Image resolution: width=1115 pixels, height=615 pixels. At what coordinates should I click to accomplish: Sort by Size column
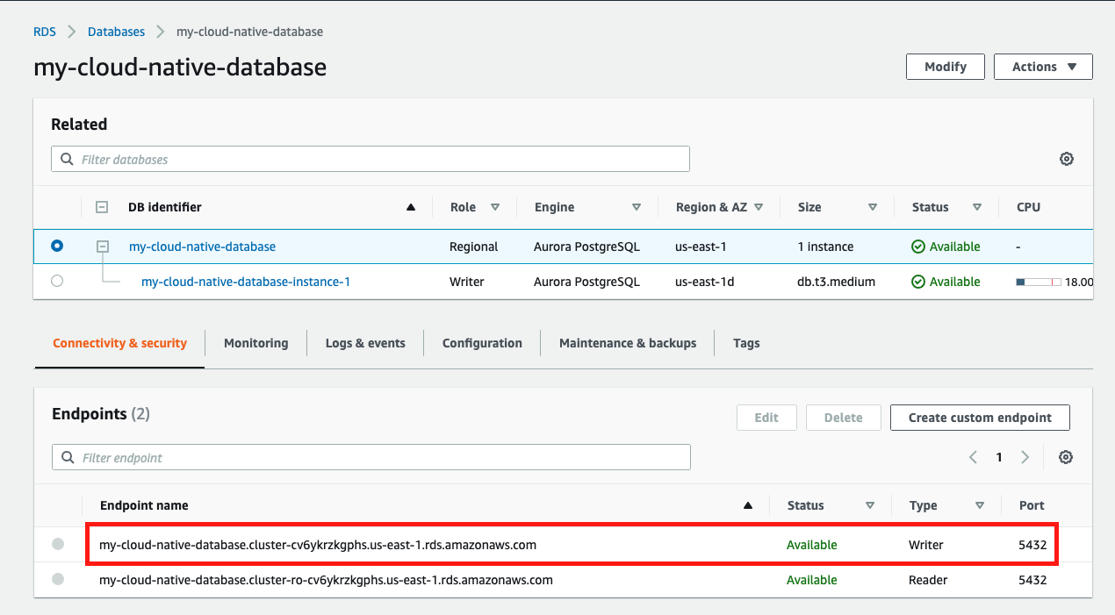[x=873, y=208]
